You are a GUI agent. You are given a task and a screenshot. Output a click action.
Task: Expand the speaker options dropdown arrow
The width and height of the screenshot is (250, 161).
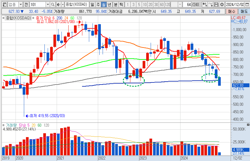(63, 4)
